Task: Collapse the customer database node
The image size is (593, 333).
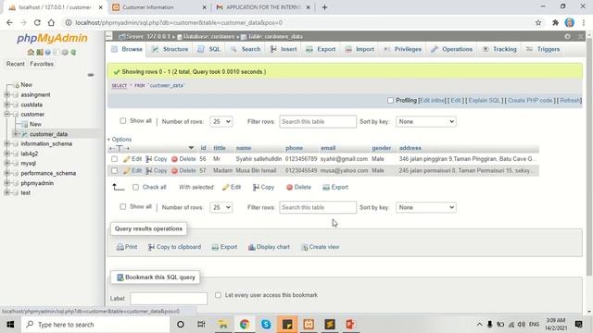Action: [6, 114]
